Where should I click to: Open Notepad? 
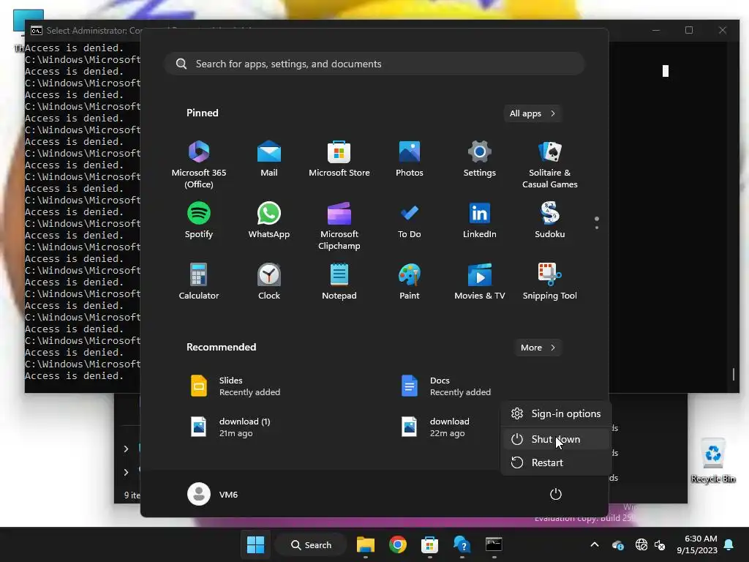[339, 282]
